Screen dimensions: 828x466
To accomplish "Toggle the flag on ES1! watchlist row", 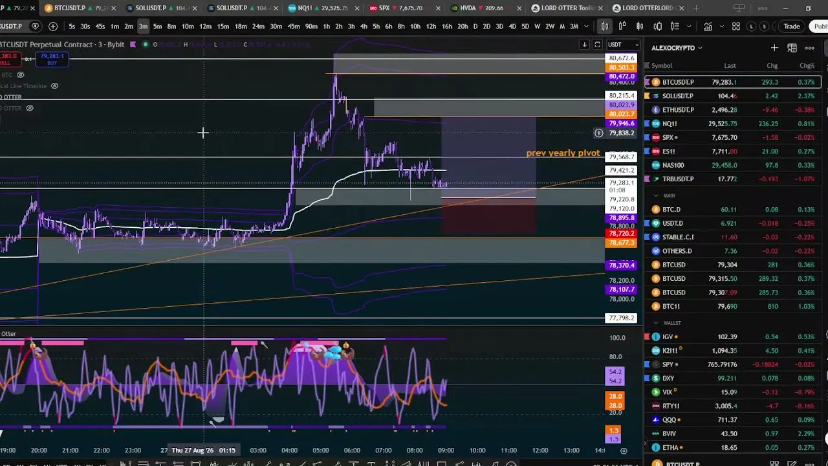I will (x=646, y=151).
